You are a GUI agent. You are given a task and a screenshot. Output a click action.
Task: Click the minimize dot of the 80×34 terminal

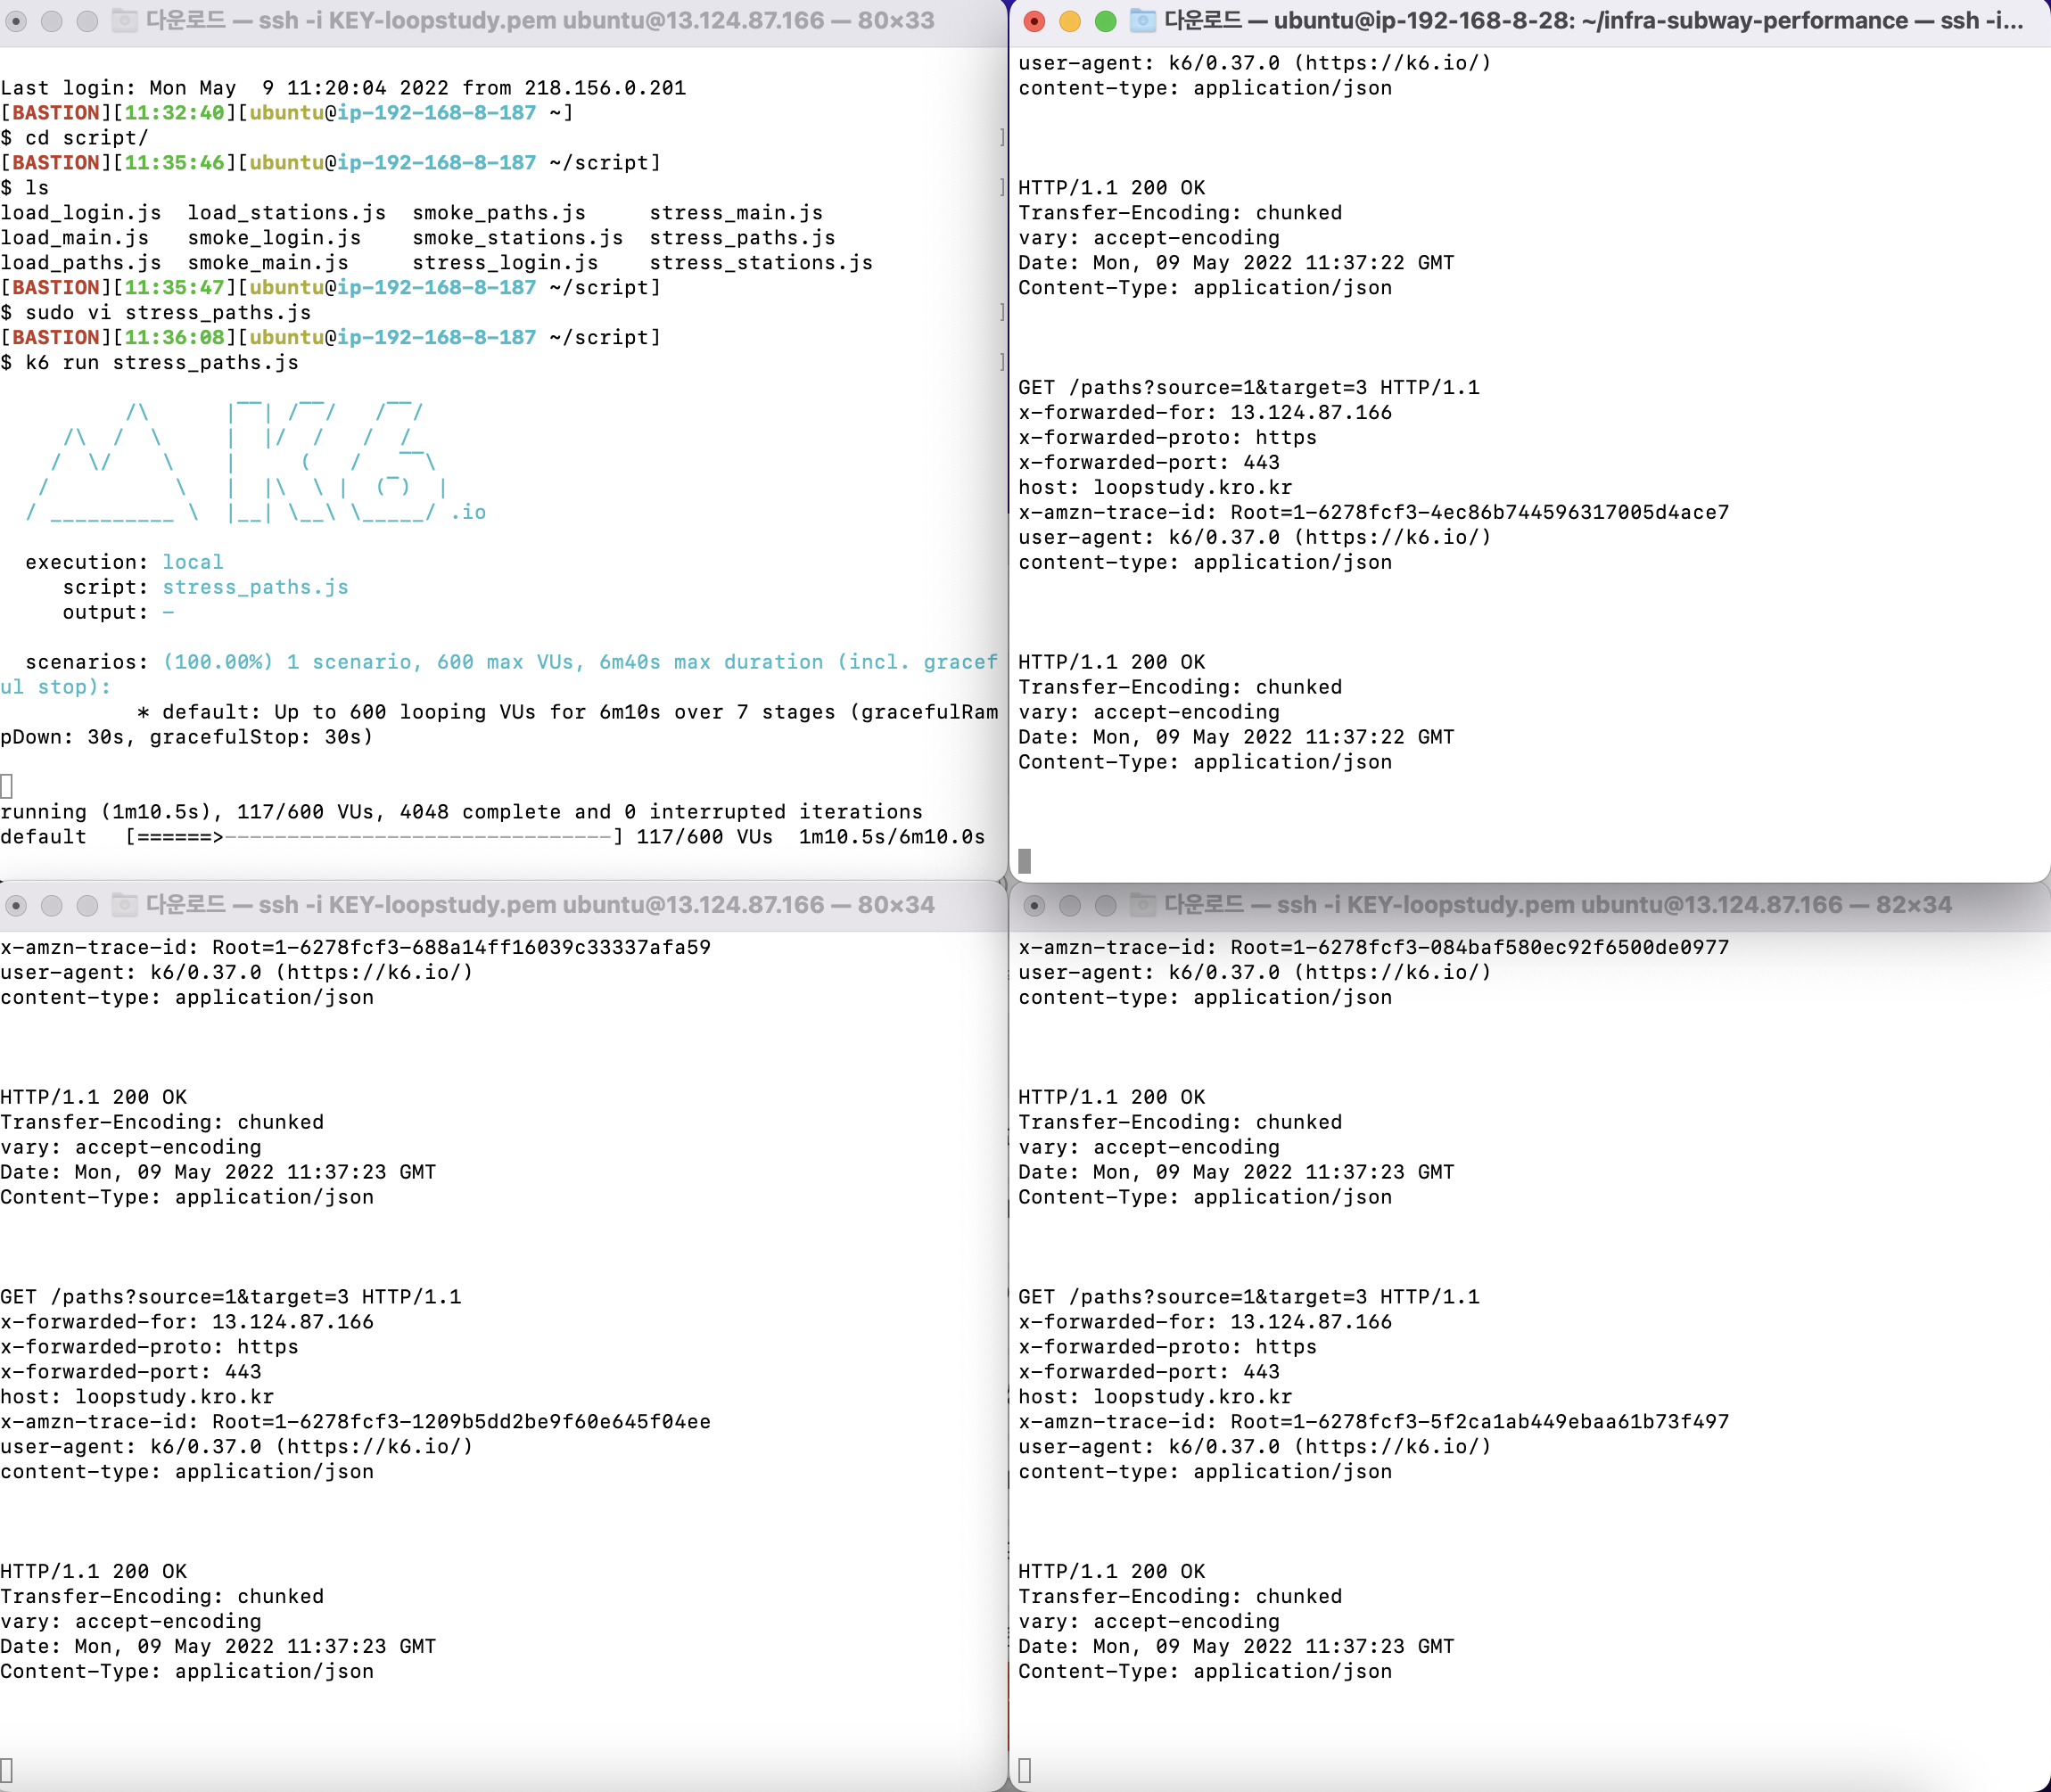(x=52, y=905)
